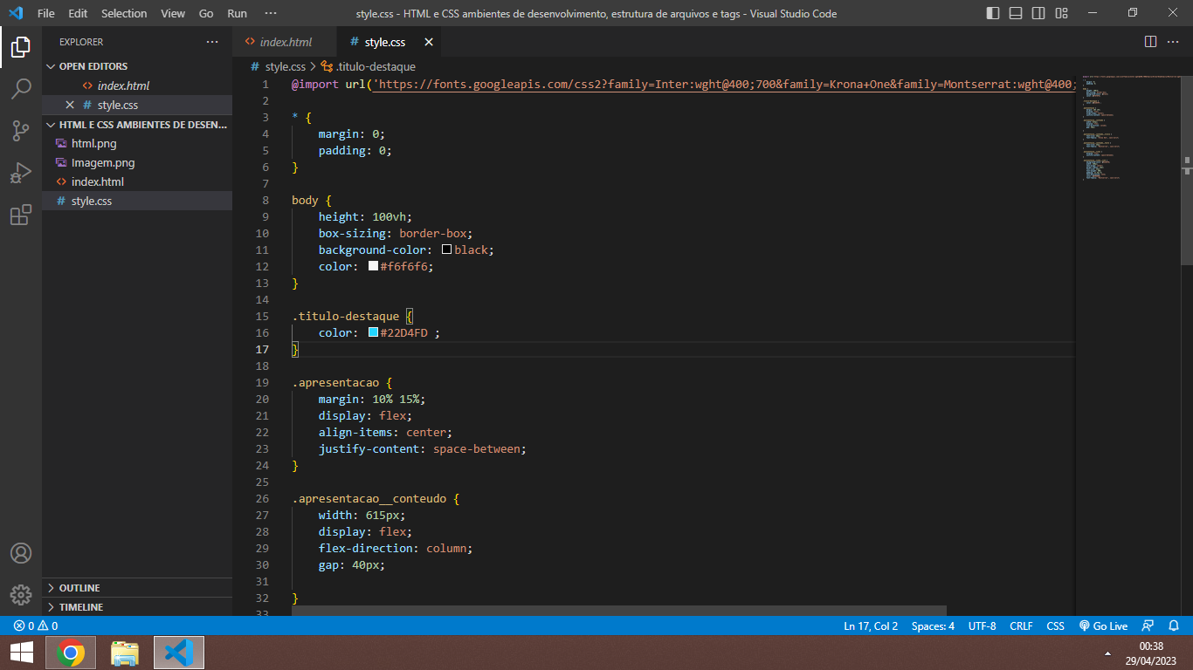The width and height of the screenshot is (1193, 670).
Task: Open Imagem.png in the file tree
Action: [x=137, y=162]
